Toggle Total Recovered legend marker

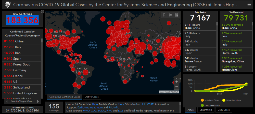[202, 105]
